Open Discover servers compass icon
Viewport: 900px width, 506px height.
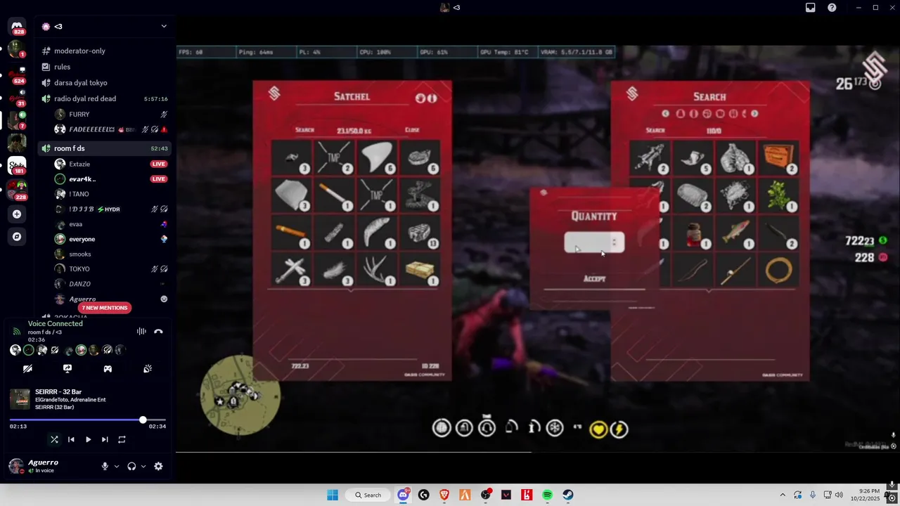tap(17, 237)
